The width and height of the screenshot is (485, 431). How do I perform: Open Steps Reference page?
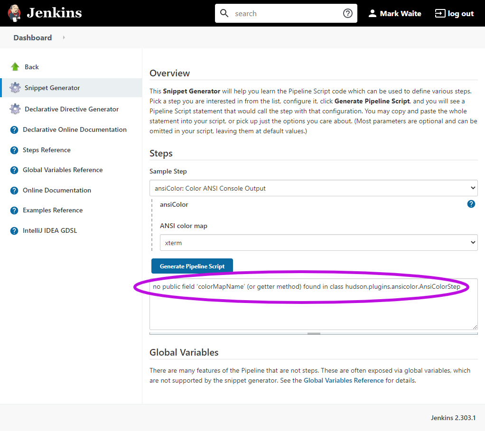click(x=47, y=150)
